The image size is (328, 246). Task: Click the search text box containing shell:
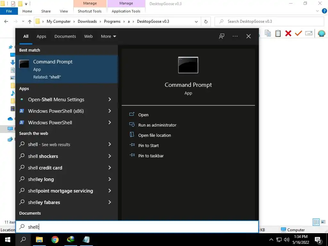point(137,227)
